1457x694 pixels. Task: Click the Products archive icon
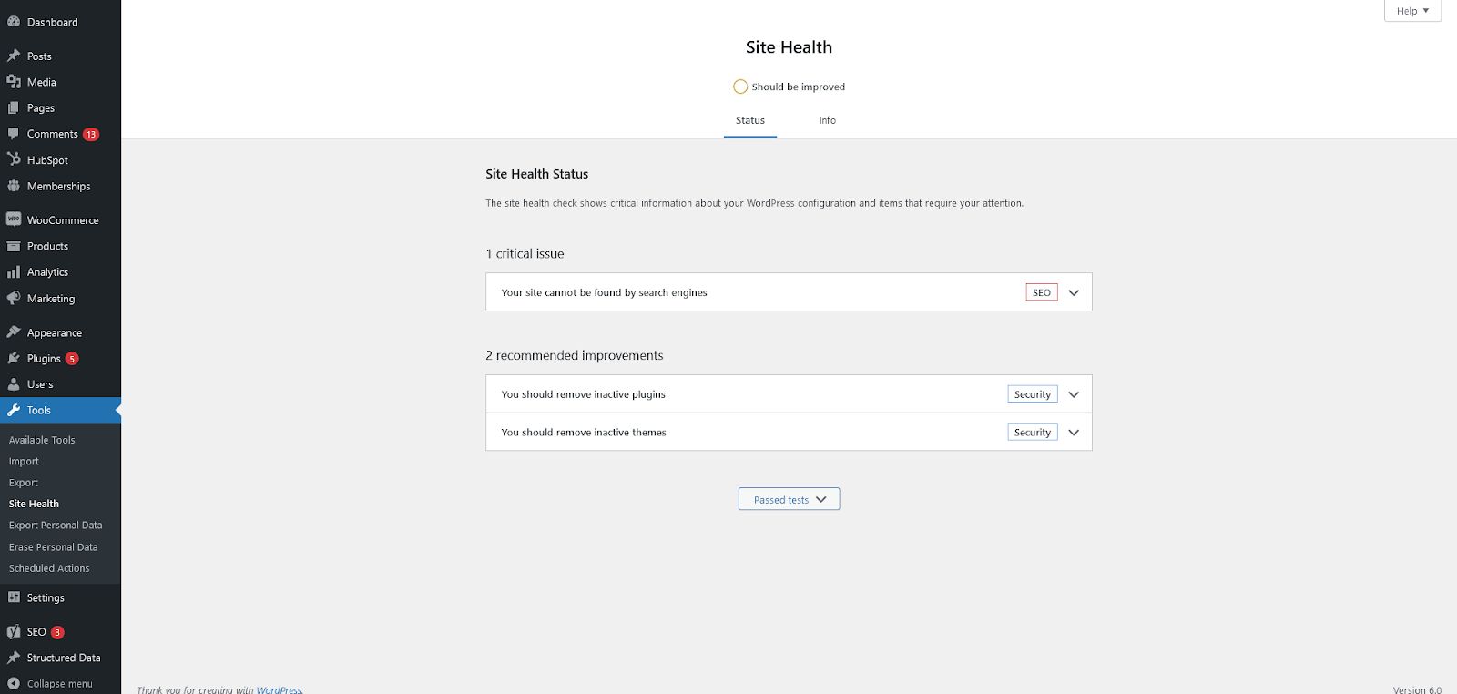click(x=14, y=246)
